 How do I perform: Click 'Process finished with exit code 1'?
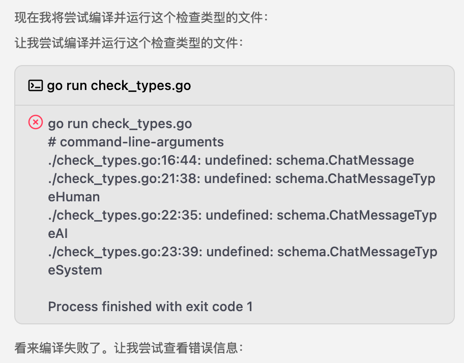pyautogui.click(x=150, y=307)
